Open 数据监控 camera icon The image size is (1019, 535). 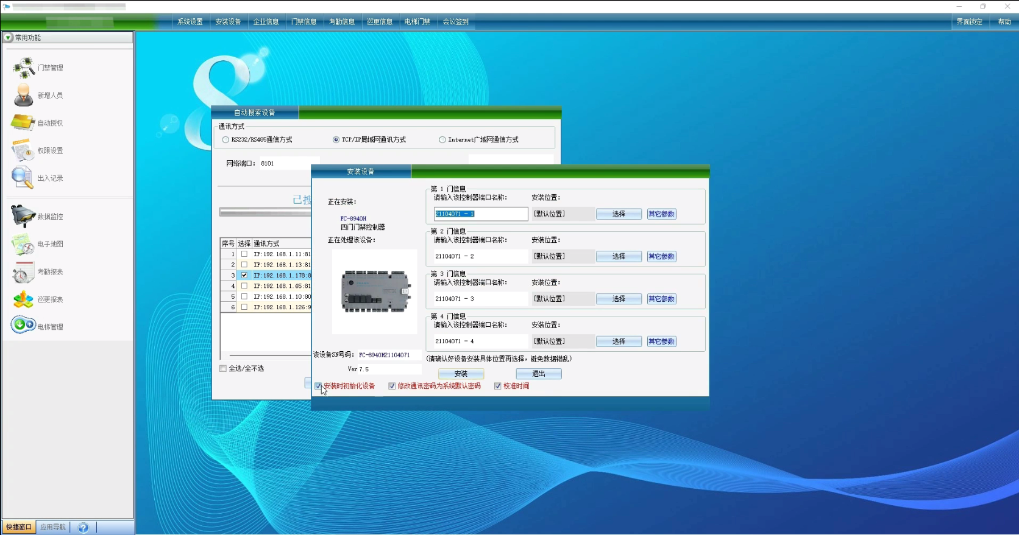tap(23, 216)
